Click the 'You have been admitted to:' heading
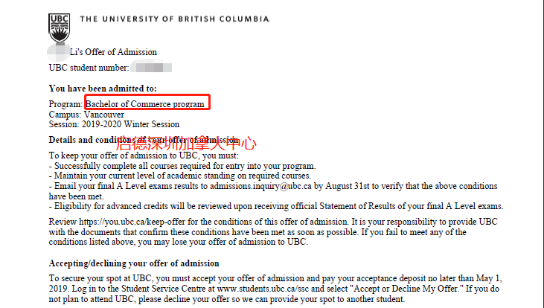The width and height of the screenshot is (544, 308). click(x=103, y=89)
